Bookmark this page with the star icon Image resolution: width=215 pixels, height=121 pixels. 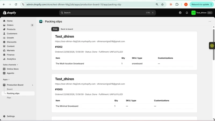click(163, 4)
